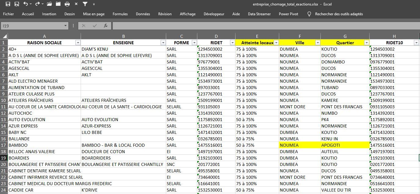The height and width of the screenshot is (194, 420).
Task: Click the VALLEE DU TIR cell
Action: [345, 190]
